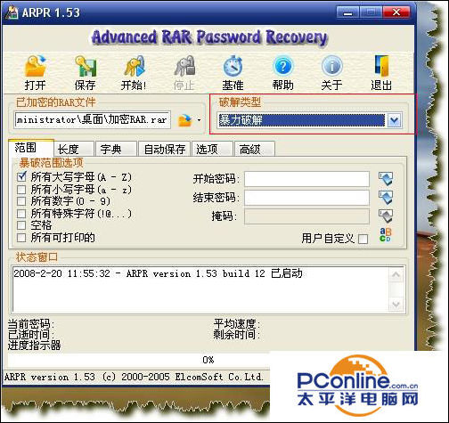Exit program with 退出 icon

[x=381, y=66]
